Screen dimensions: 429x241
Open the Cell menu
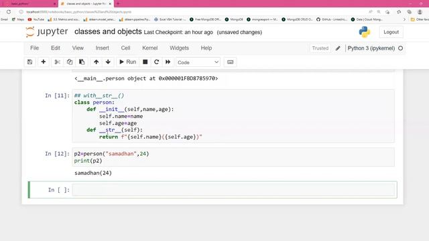pyautogui.click(x=125, y=48)
